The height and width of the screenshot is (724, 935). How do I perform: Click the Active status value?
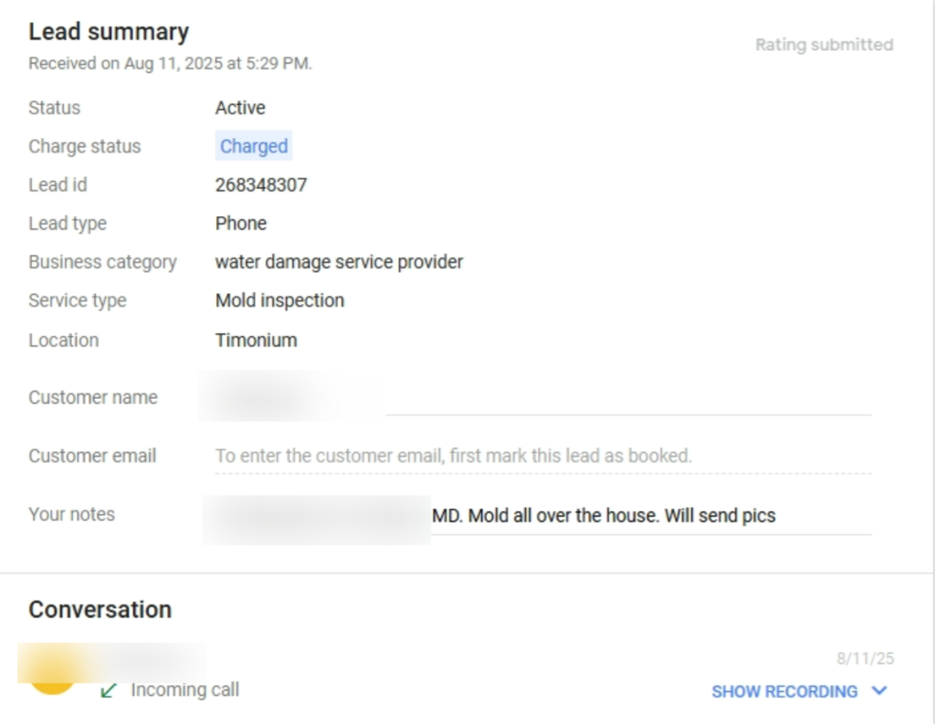(x=240, y=108)
